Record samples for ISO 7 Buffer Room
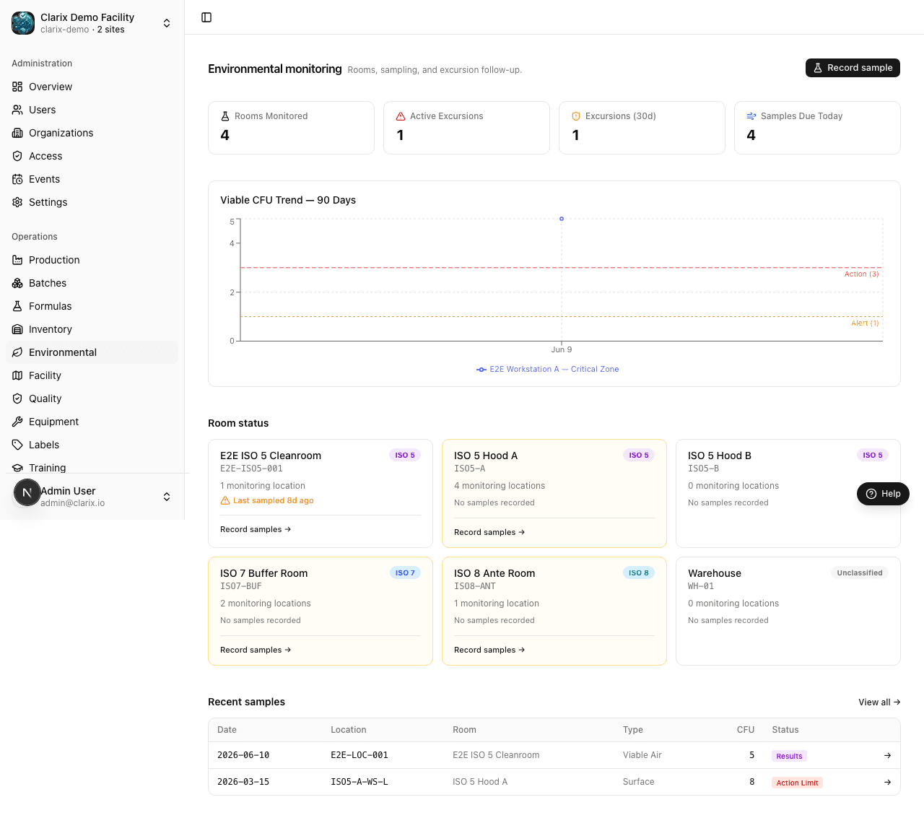The image size is (924, 836). click(x=256, y=650)
